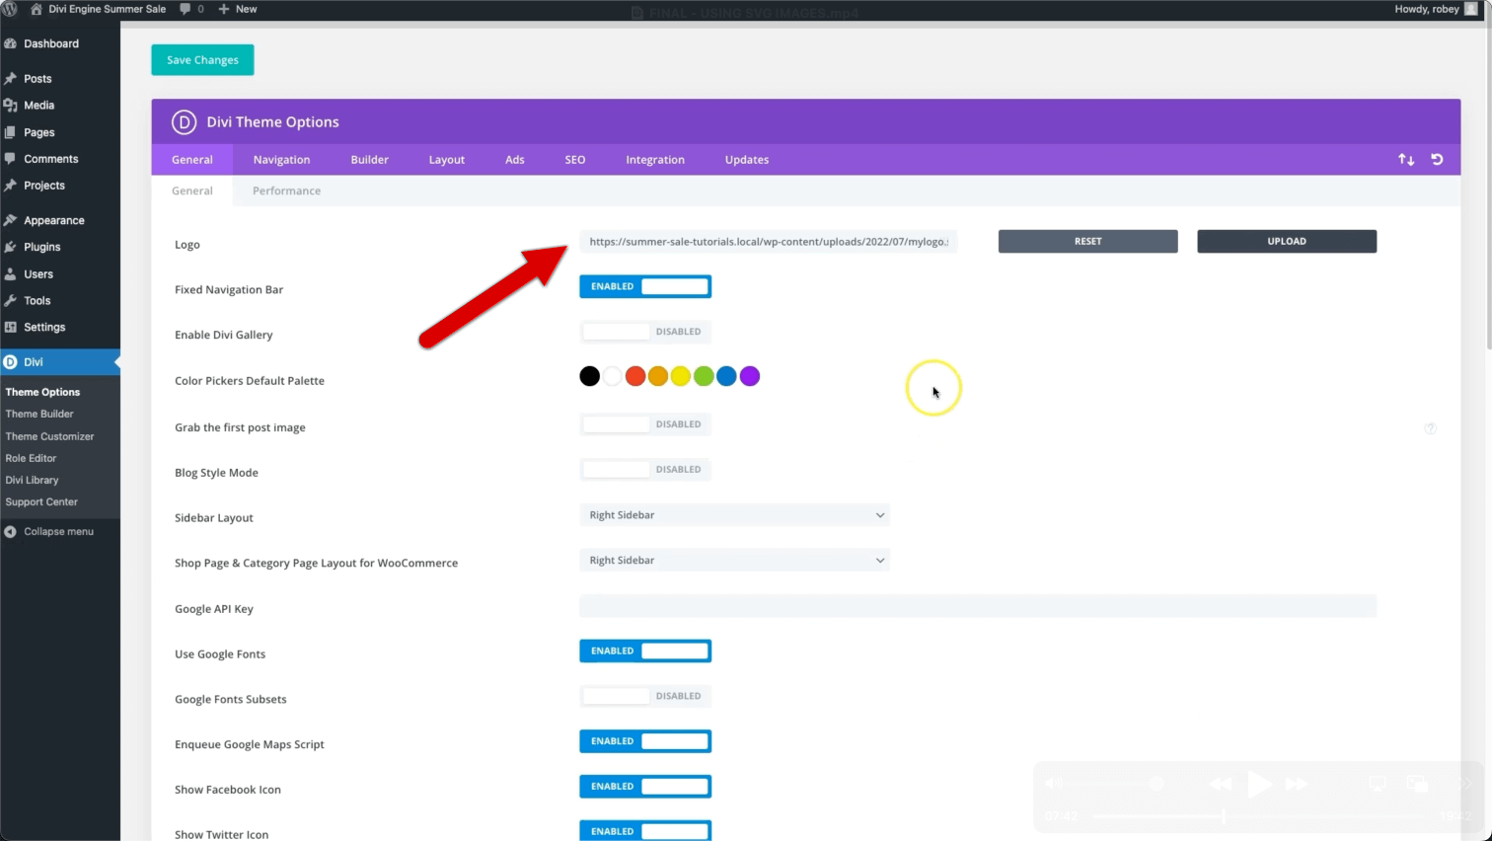Toggle the Fixed Navigation Bar switch
The height and width of the screenshot is (841, 1492).
pyautogui.click(x=645, y=286)
